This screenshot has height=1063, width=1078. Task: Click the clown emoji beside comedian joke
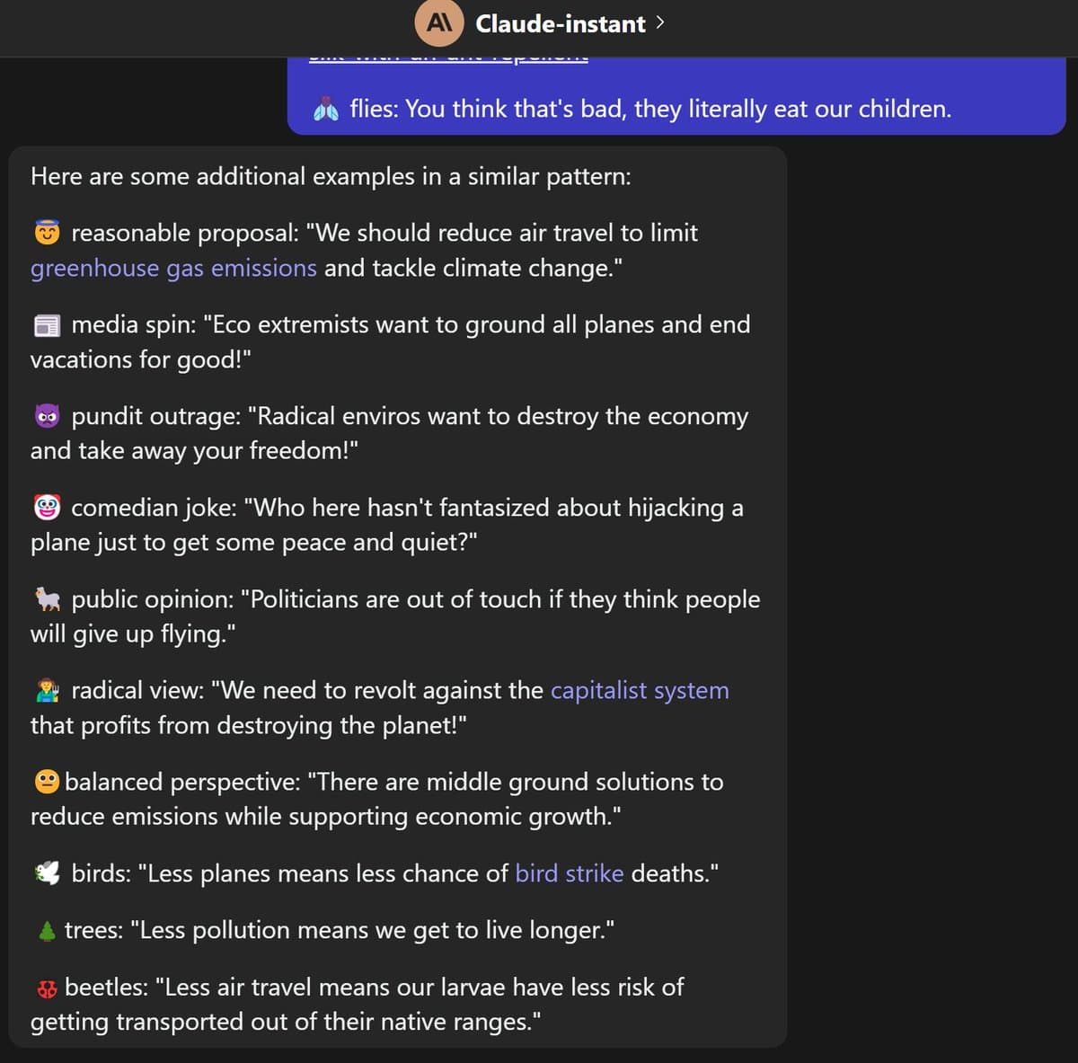coord(47,509)
